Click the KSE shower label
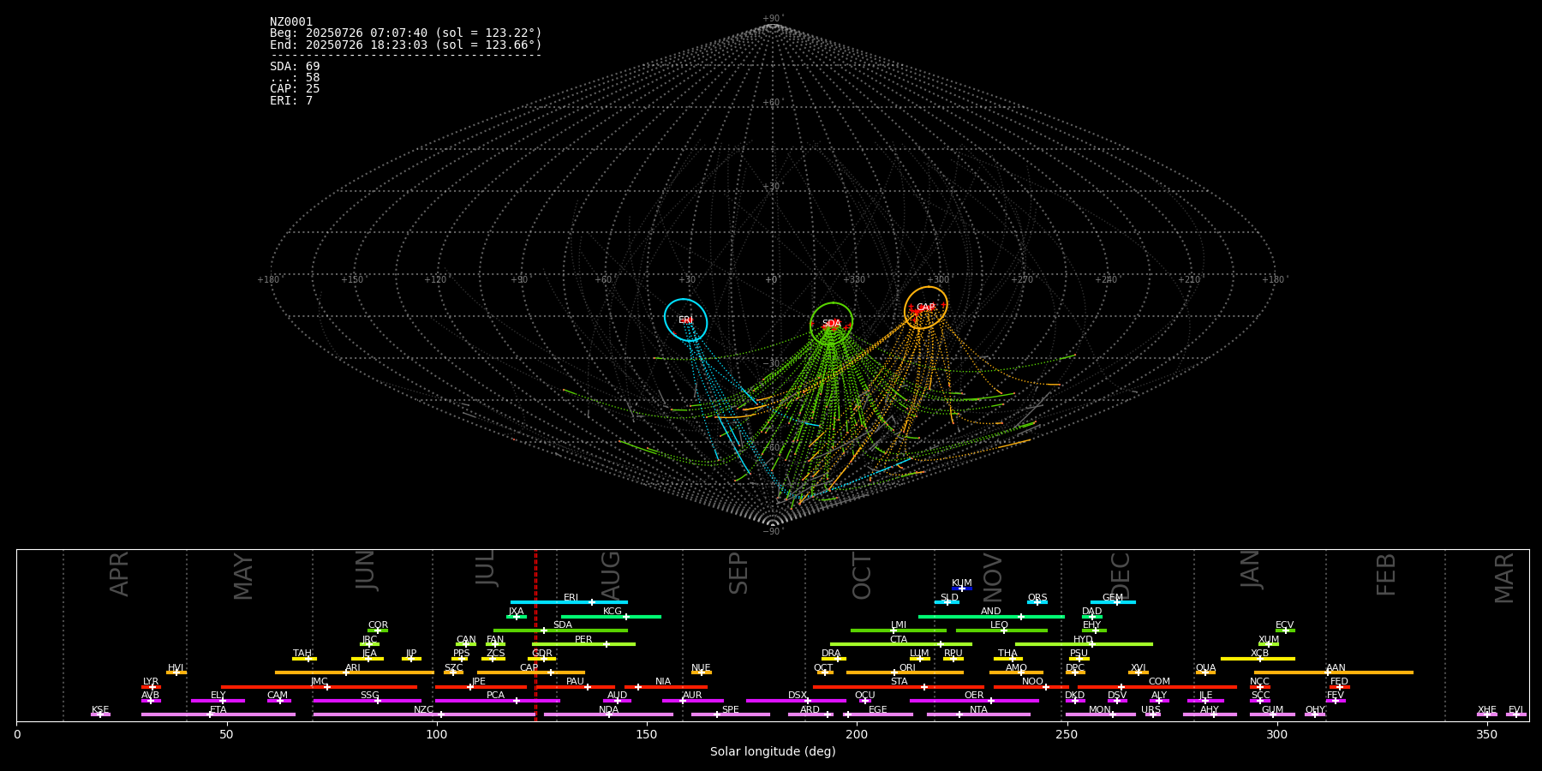The image size is (1542, 771). pos(100,709)
